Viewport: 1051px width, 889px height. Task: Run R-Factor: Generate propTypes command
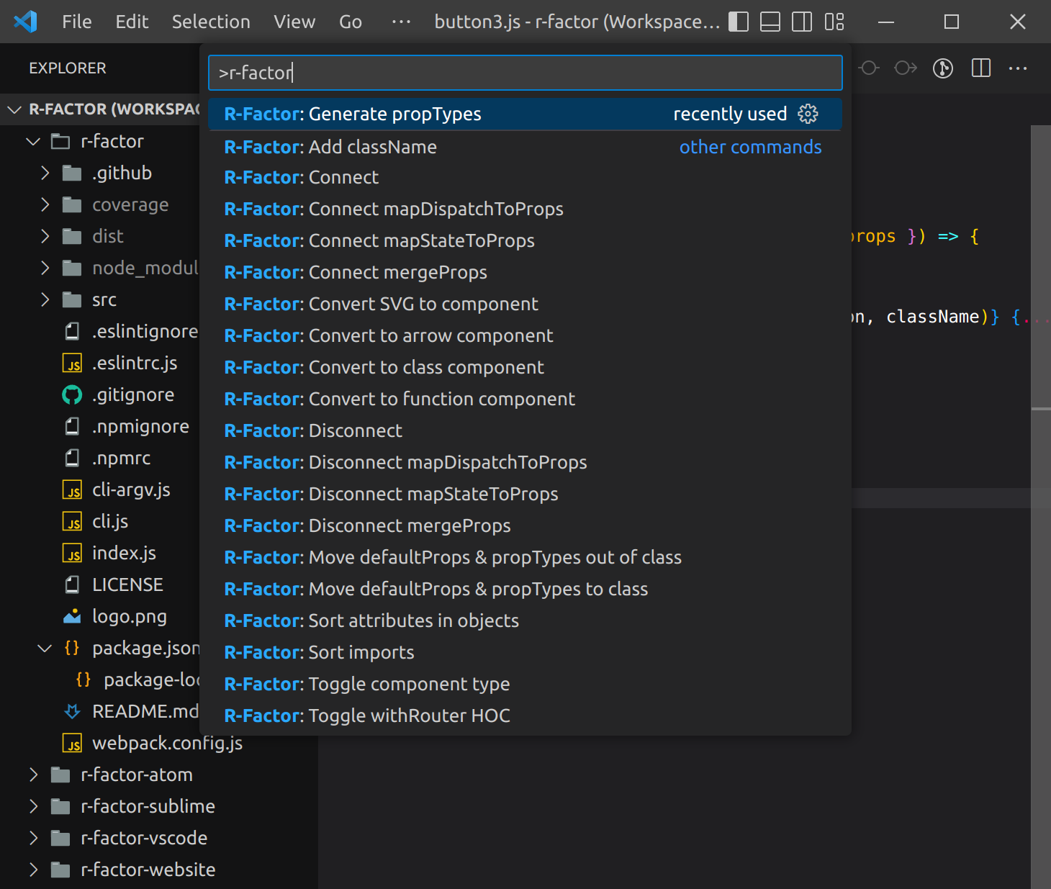[x=525, y=114]
